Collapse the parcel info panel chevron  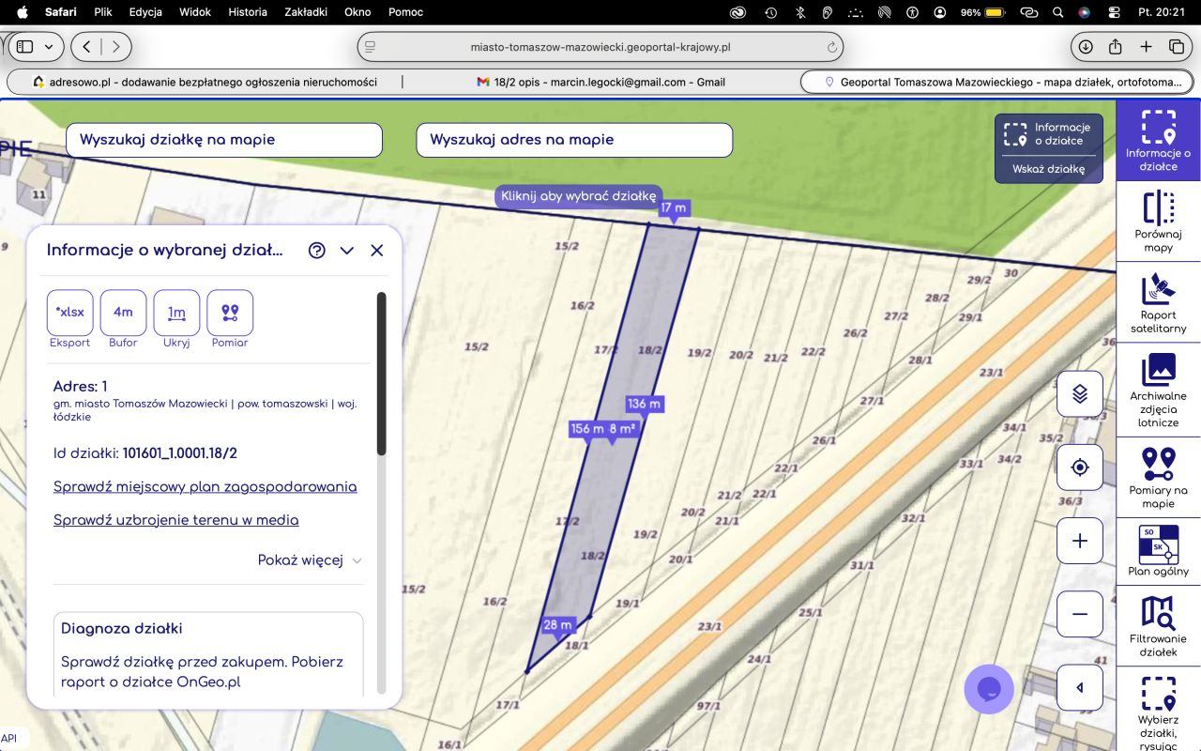347,251
